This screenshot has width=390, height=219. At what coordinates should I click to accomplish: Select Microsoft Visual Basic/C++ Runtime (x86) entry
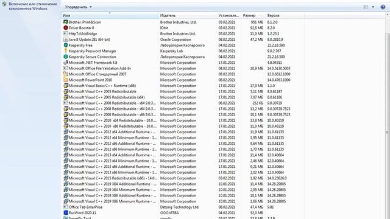point(102,86)
